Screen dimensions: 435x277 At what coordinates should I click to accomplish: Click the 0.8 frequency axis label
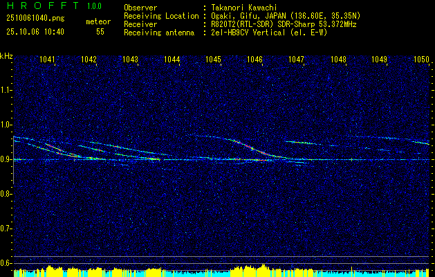pyautogui.click(x=6, y=194)
